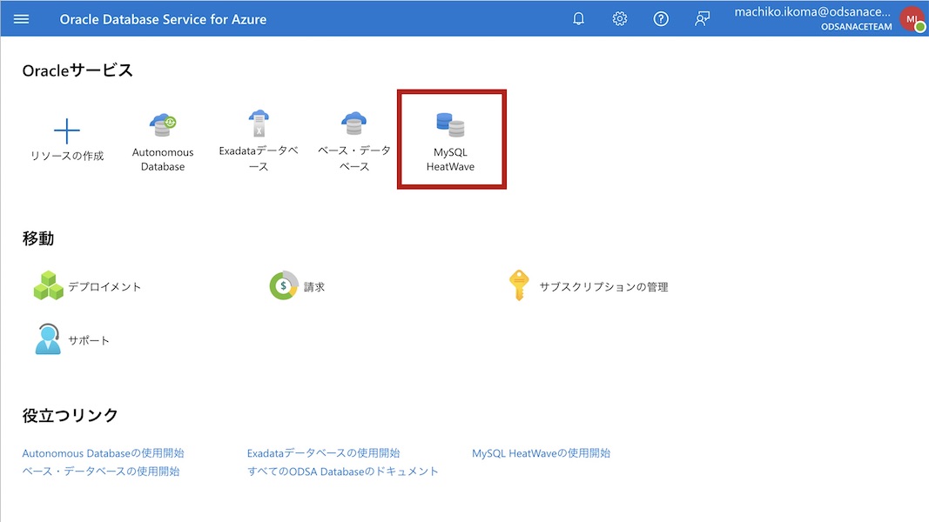This screenshot has height=522, width=929.
Task: Go to デプロイメント label
Action: [104, 287]
